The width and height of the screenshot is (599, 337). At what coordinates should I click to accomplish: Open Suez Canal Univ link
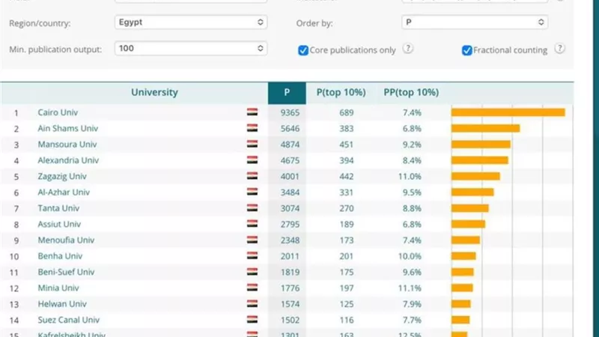coord(68,321)
